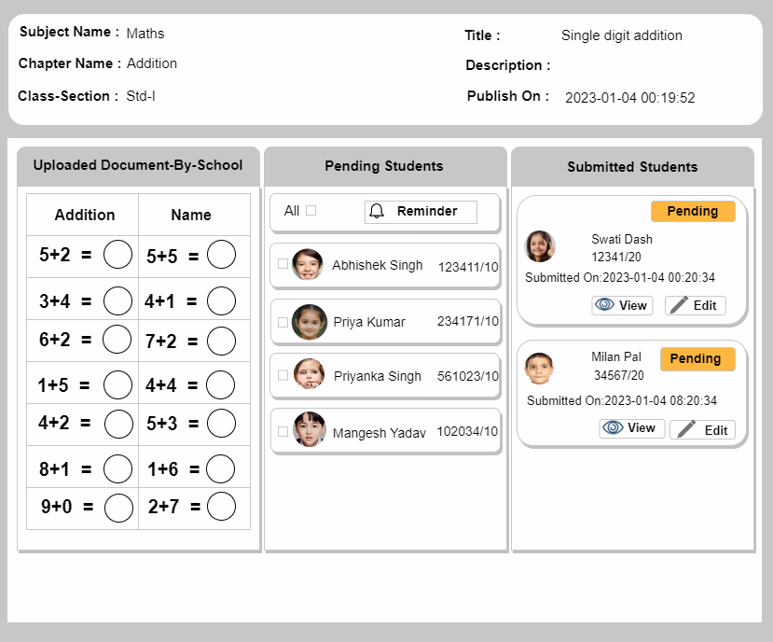The width and height of the screenshot is (773, 642).
Task: Select the Pending Students header
Action: click(x=384, y=166)
